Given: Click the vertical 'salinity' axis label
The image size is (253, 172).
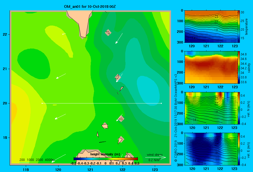Looking at the screenshot, I should pyautogui.click(x=249, y=68).
